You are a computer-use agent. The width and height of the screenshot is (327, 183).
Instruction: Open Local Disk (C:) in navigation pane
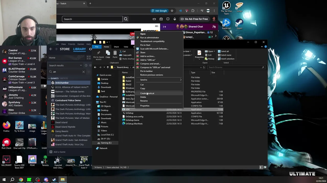point(107,135)
